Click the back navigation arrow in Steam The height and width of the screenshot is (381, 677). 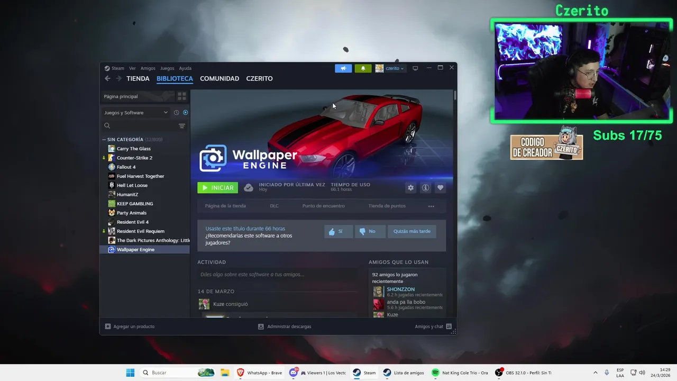(x=107, y=78)
